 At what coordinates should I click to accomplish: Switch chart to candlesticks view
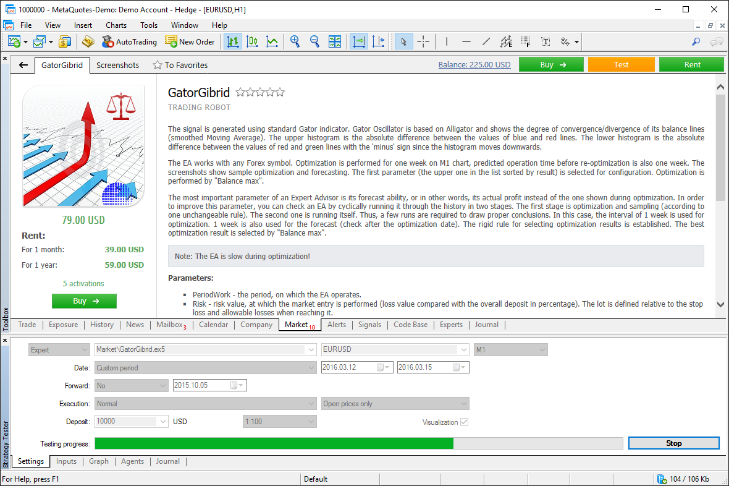(x=252, y=41)
